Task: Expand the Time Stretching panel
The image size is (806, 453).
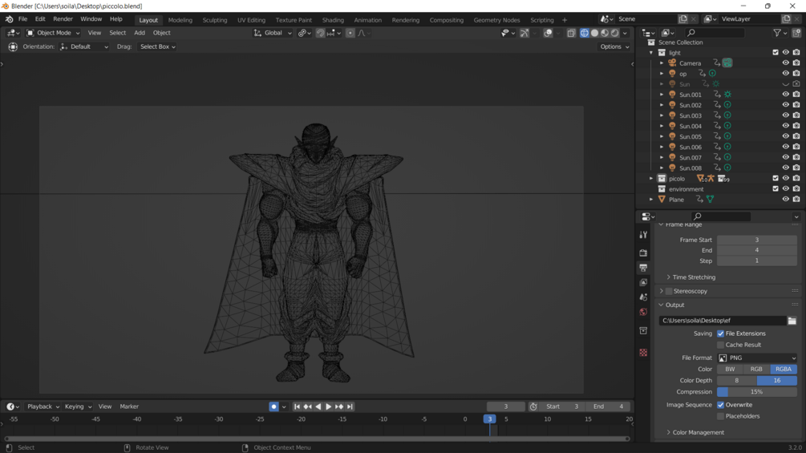Action: 694,277
